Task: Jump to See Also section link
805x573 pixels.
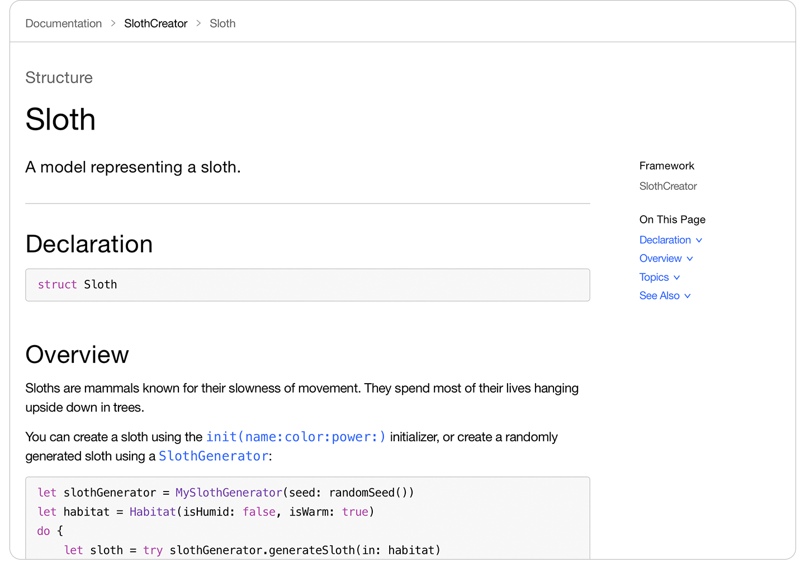Action: [x=660, y=296]
